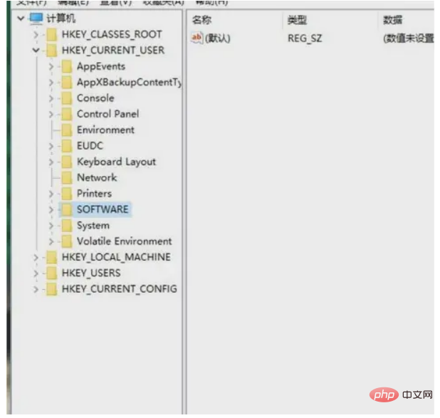Select the 计算机 tree label
Screen dimensions: 440x418
coord(61,19)
